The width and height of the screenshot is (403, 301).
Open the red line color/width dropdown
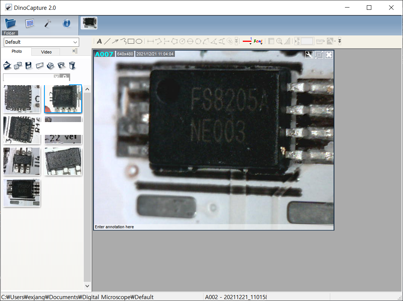(x=247, y=41)
